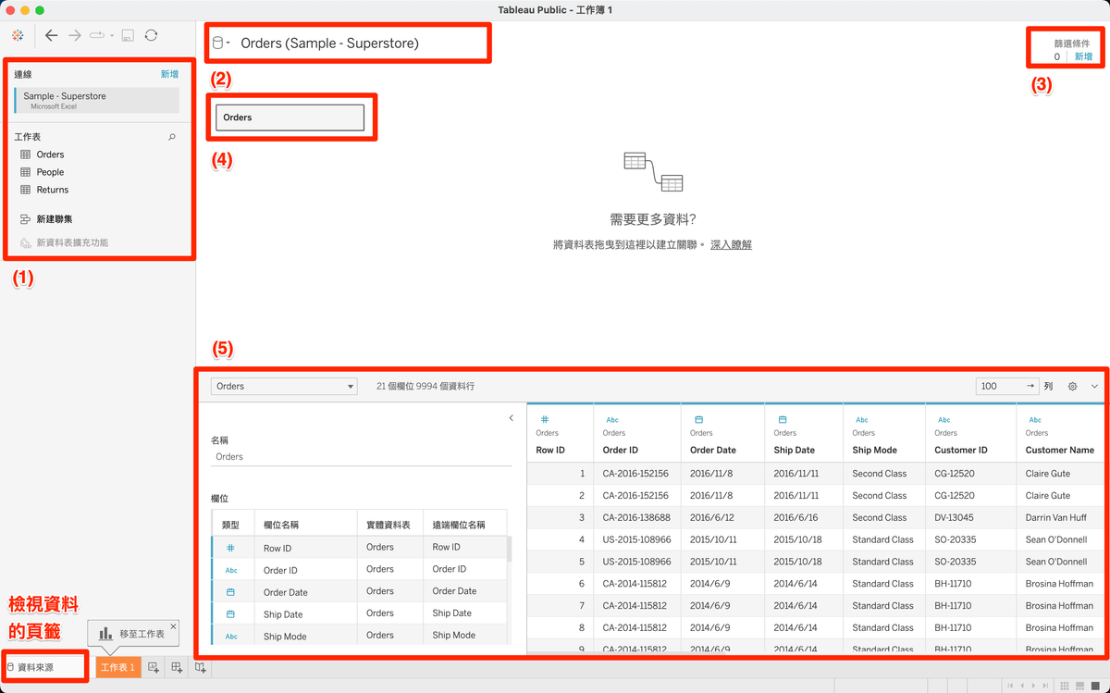Open data grid settings gear

[x=1073, y=386]
